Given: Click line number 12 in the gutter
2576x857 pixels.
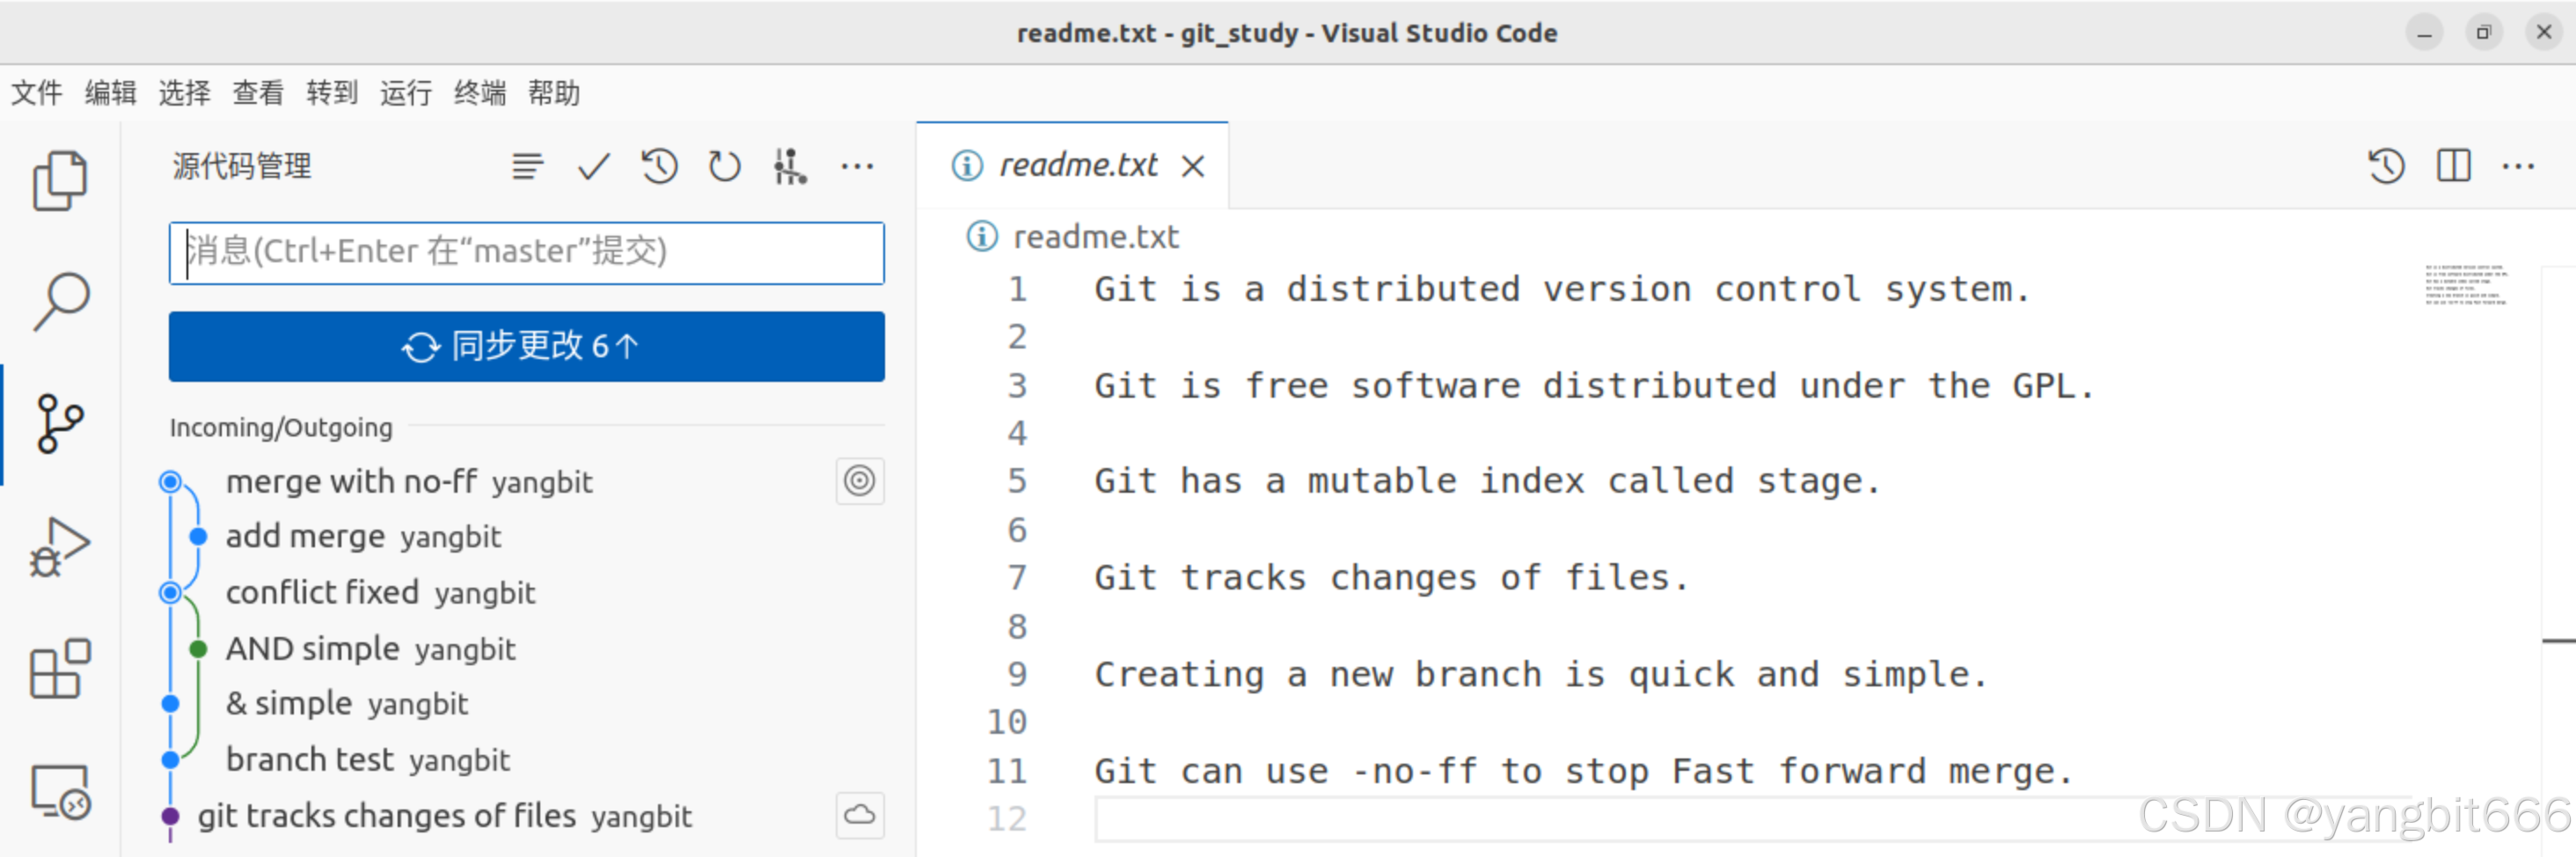Looking at the screenshot, I should (1007, 819).
